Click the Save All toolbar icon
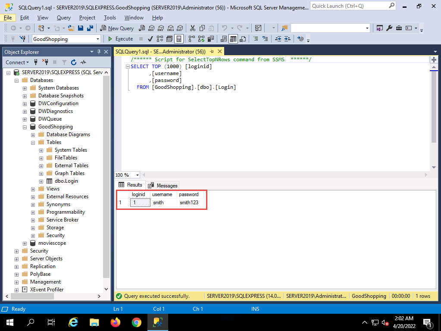The width and height of the screenshot is (441, 331). (90, 28)
